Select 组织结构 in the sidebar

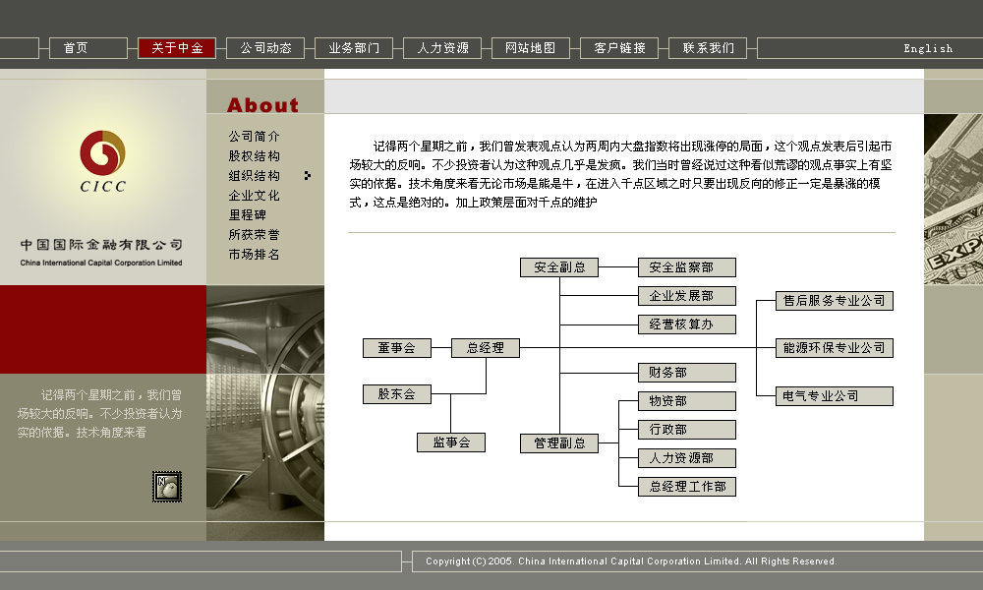tap(254, 176)
